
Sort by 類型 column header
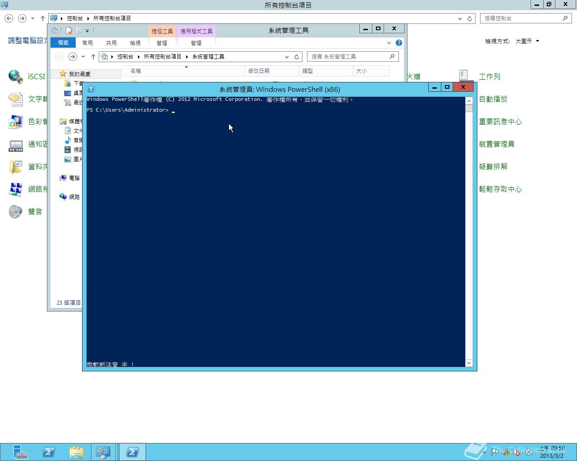[x=326, y=71]
